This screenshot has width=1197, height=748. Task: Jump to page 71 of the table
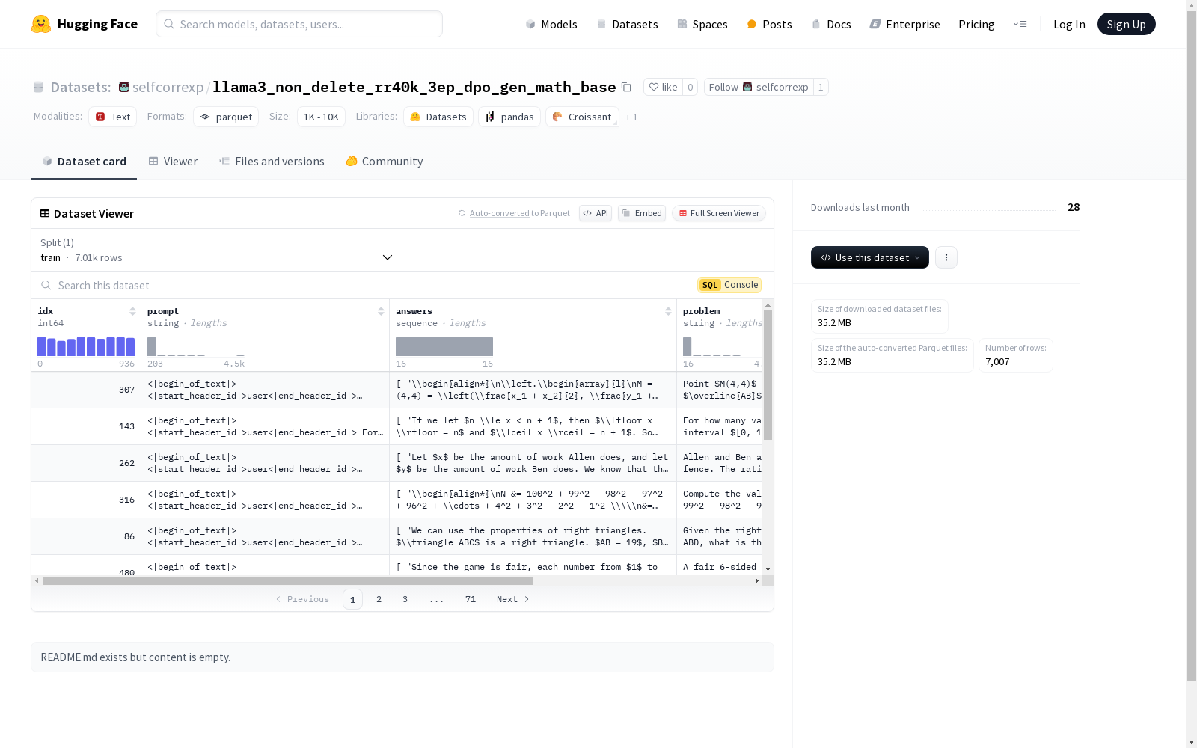coord(471,599)
